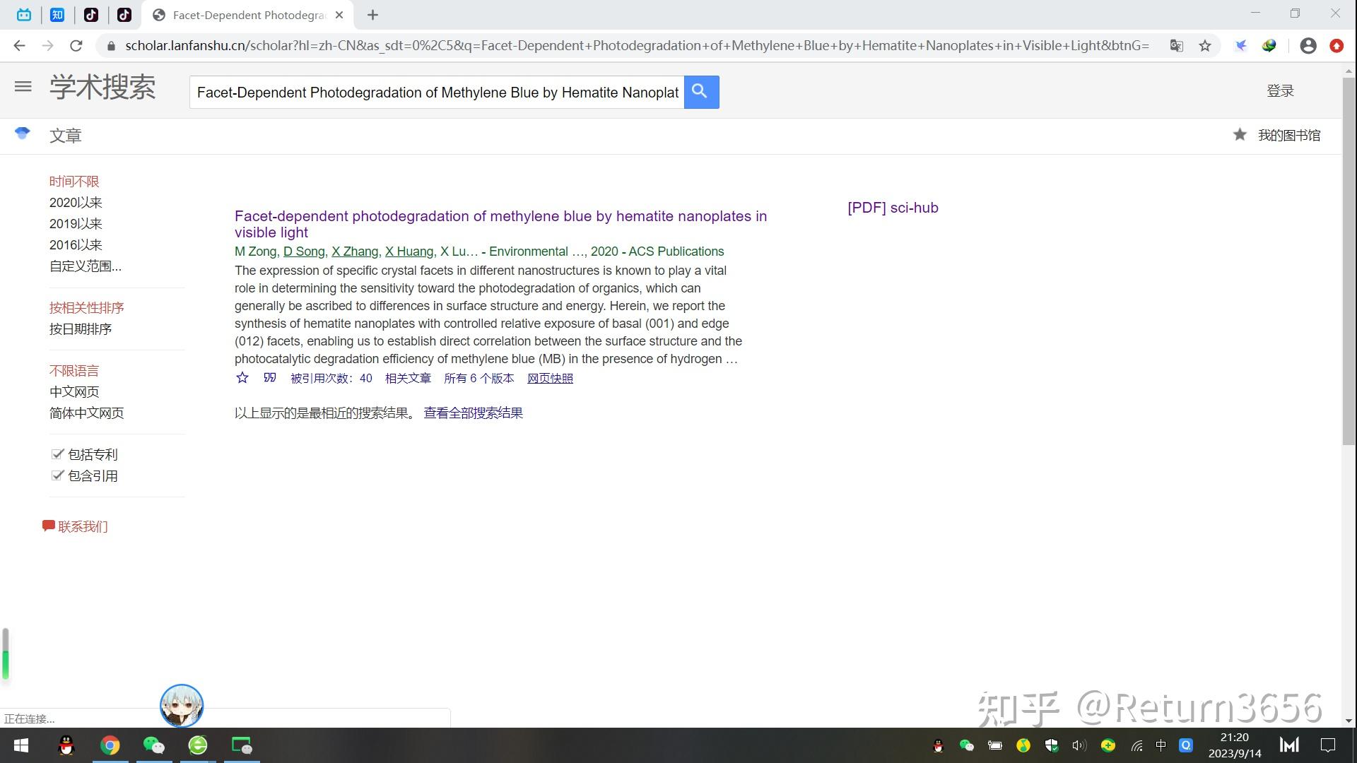Open the 自定义范围... date range option

pyautogui.click(x=86, y=266)
